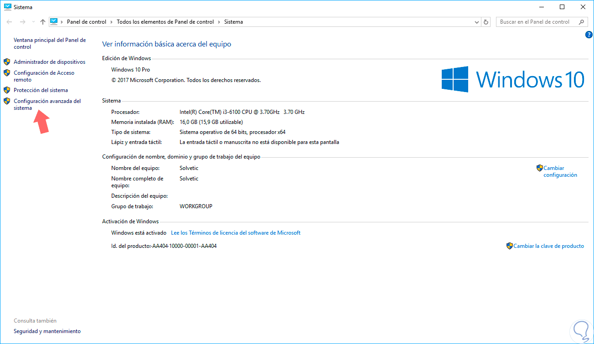Click product ID 'AA404-10000-00001-AA404'
The width and height of the screenshot is (594, 344).
[x=184, y=246]
